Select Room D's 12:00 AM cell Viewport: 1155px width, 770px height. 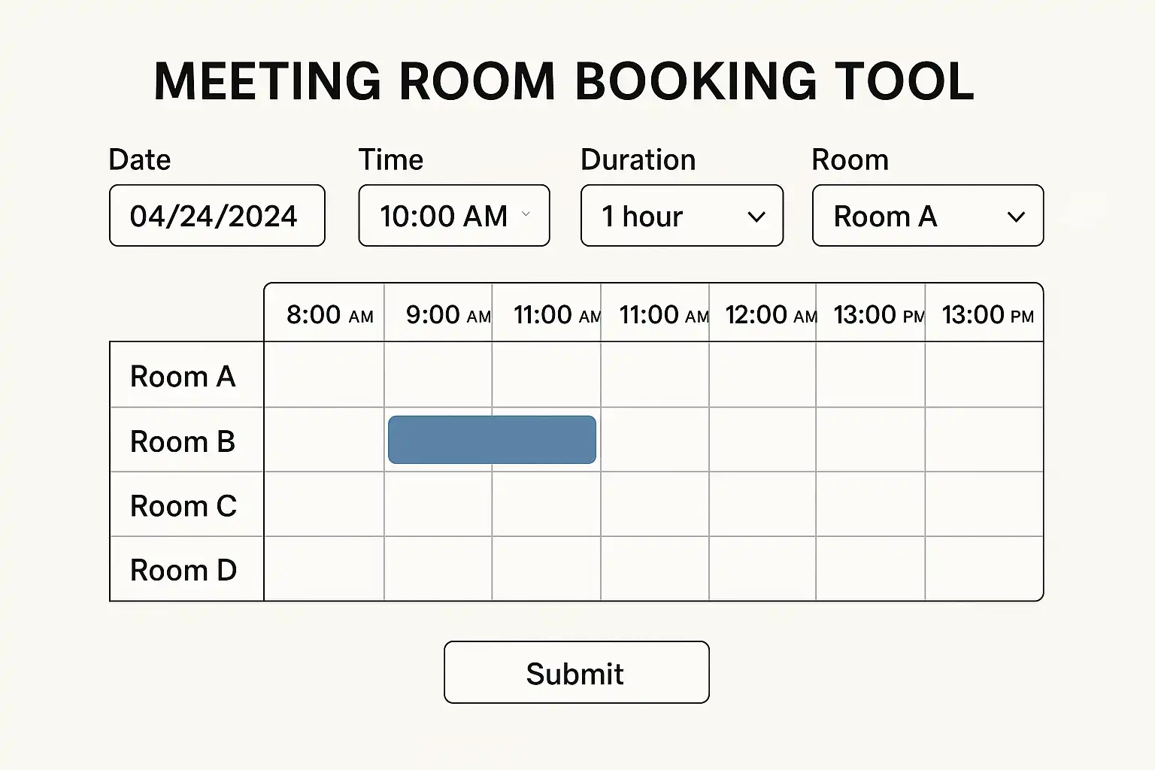762,568
